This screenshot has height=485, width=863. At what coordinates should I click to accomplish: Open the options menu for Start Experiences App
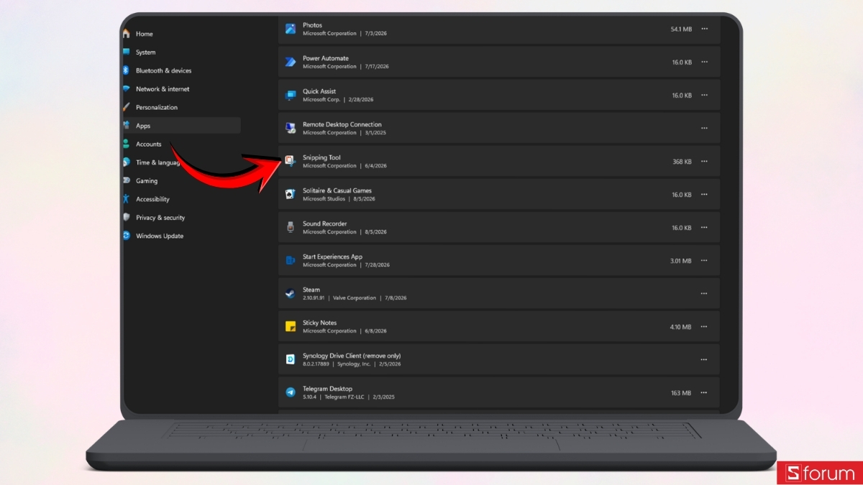(704, 261)
